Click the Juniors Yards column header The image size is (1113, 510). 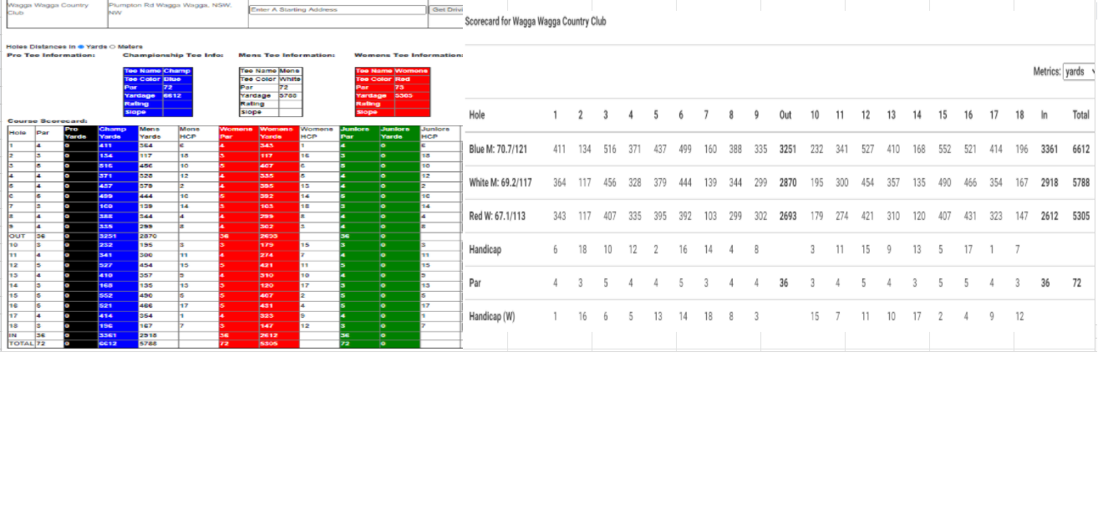coord(399,133)
